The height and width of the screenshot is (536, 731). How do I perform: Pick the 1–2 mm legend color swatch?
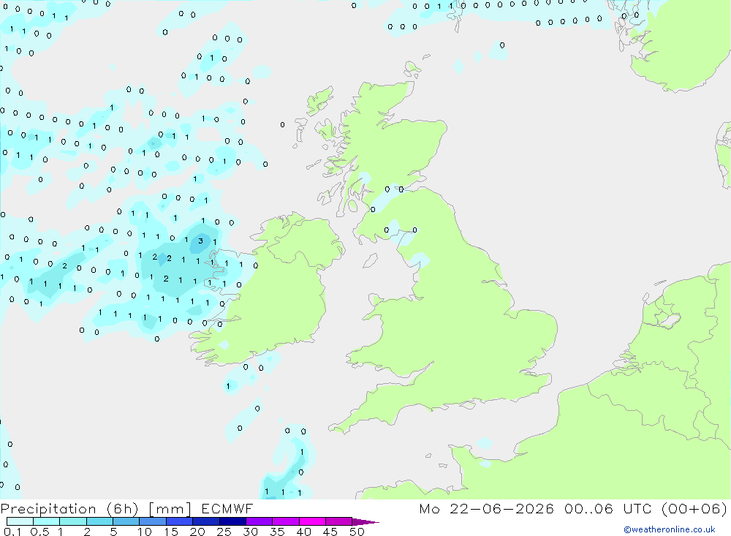pos(72,521)
